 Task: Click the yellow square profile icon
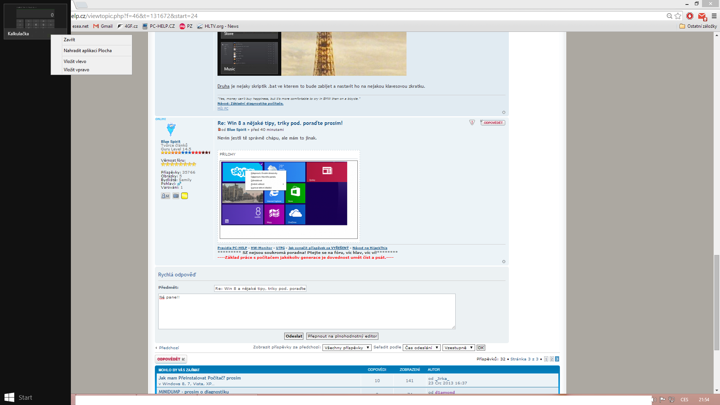pos(184,196)
